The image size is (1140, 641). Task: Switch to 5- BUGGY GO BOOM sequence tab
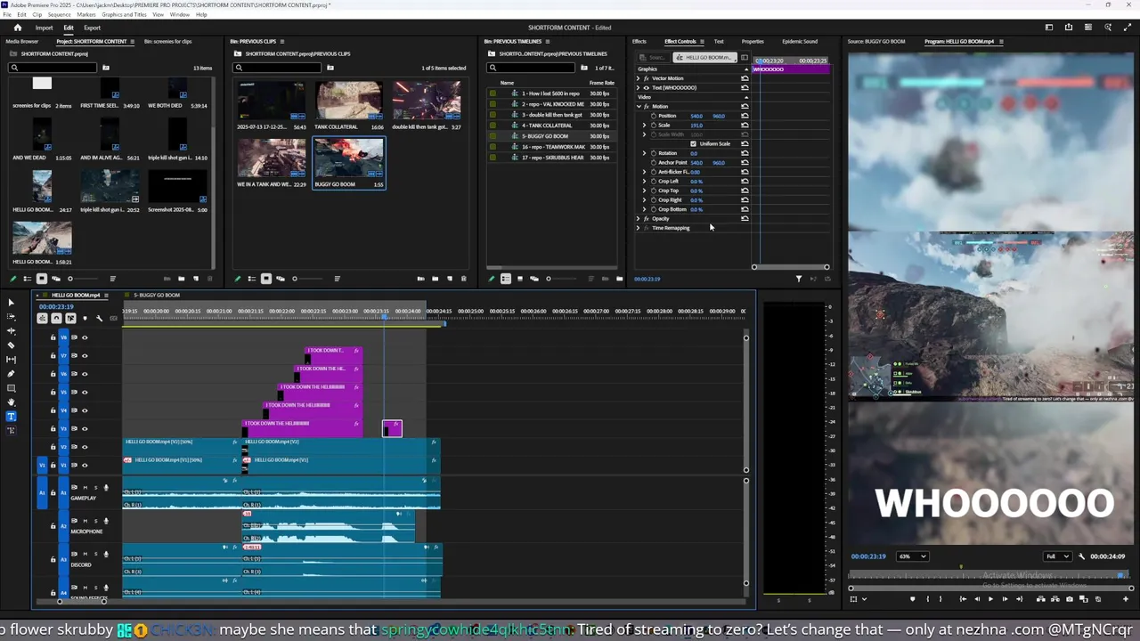pyautogui.click(x=157, y=295)
